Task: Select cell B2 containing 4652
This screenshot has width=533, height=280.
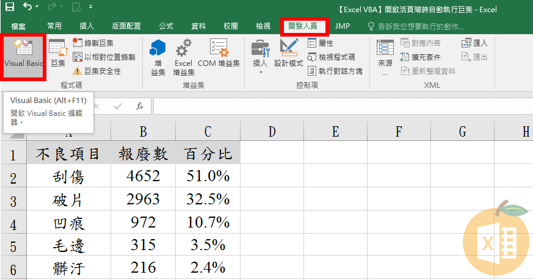Action: [x=143, y=176]
